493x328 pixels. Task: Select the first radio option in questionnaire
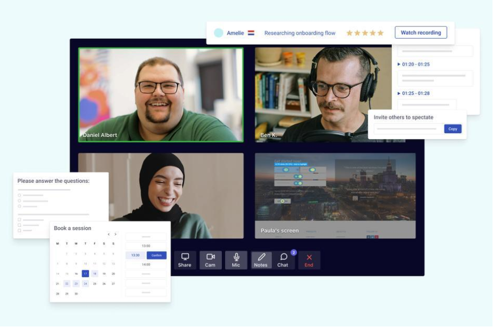click(x=20, y=195)
